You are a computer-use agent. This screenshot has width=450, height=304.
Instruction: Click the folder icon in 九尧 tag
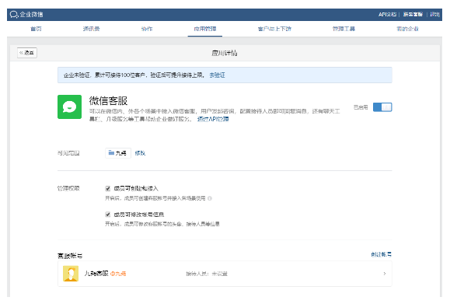pos(111,152)
